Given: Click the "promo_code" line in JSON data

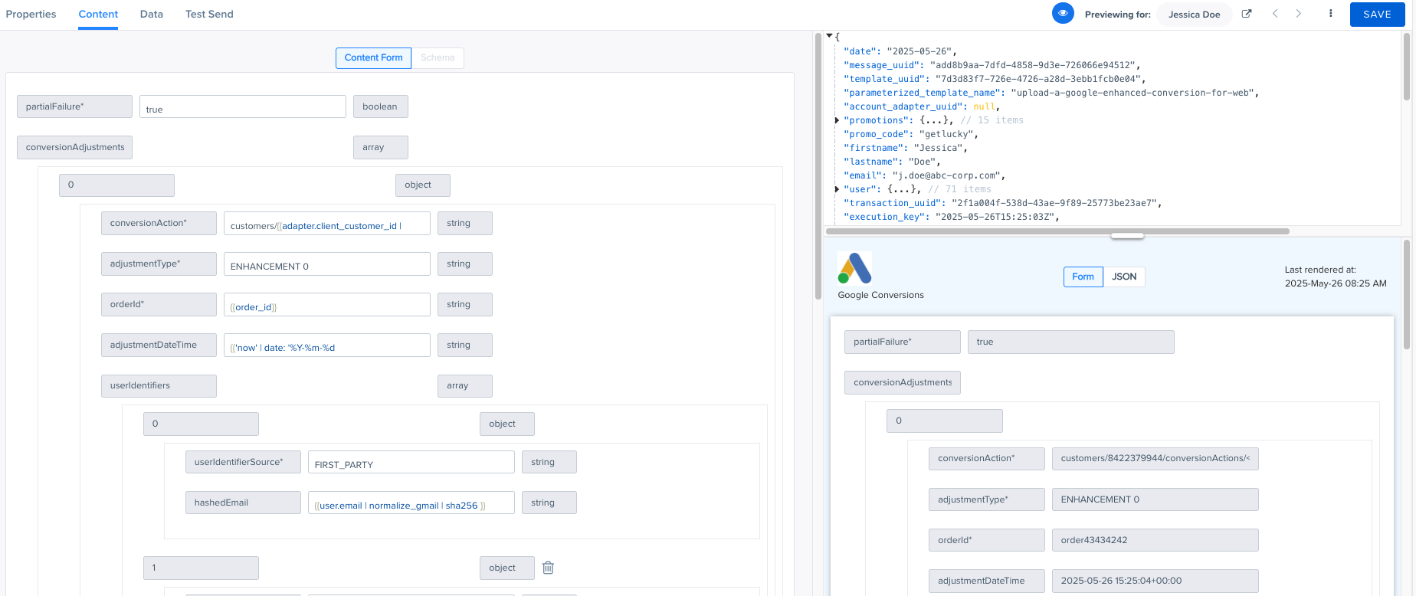Looking at the screenshot, I should [910, 134].
